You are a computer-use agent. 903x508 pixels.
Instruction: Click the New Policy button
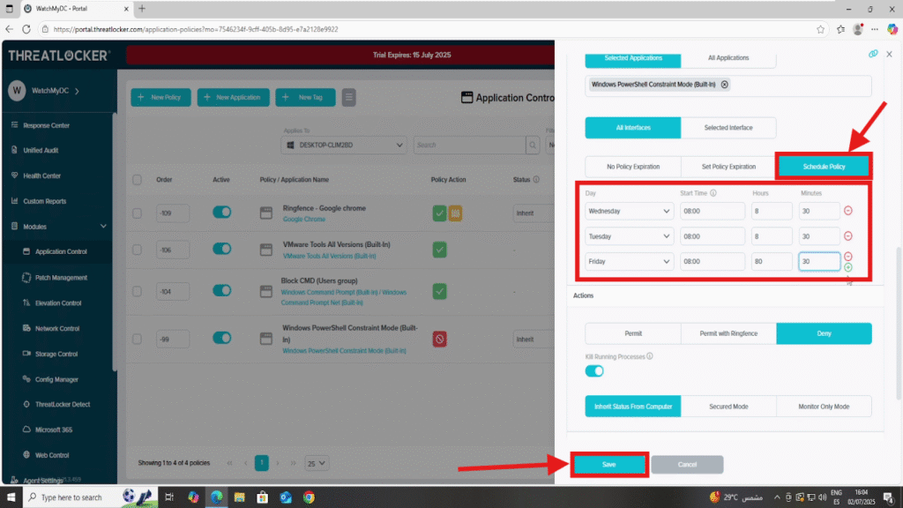point(160,97)
